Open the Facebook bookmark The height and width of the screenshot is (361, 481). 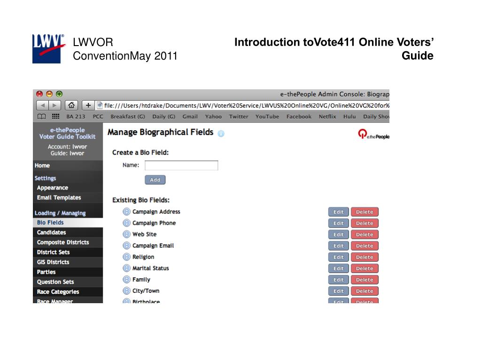pyautogui.click(x=299, y=117)
